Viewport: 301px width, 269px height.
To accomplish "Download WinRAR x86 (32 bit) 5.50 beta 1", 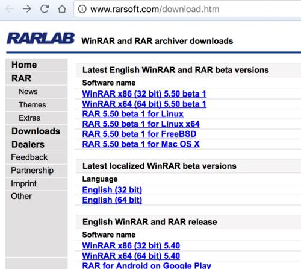I will (144, 94).
